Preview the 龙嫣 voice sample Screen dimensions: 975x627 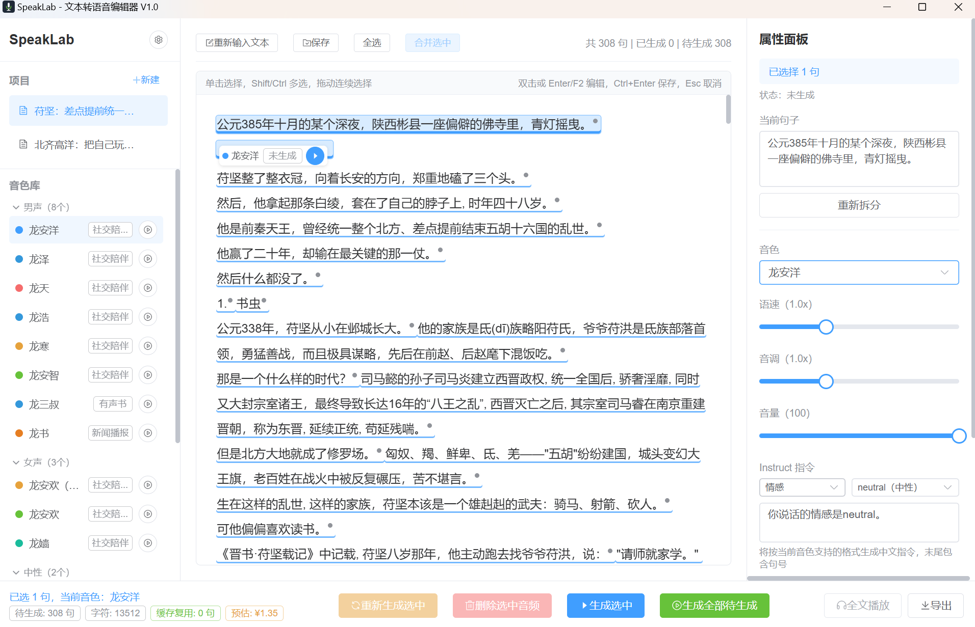[148, 543]
